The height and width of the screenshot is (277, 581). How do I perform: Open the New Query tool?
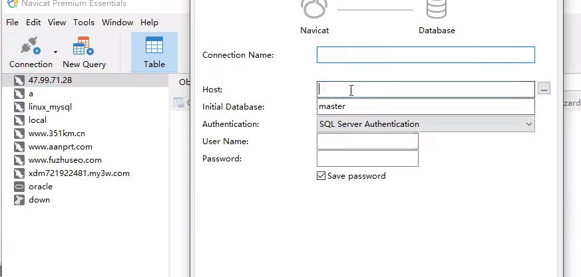pyautogui.click(x=83, y=48)
